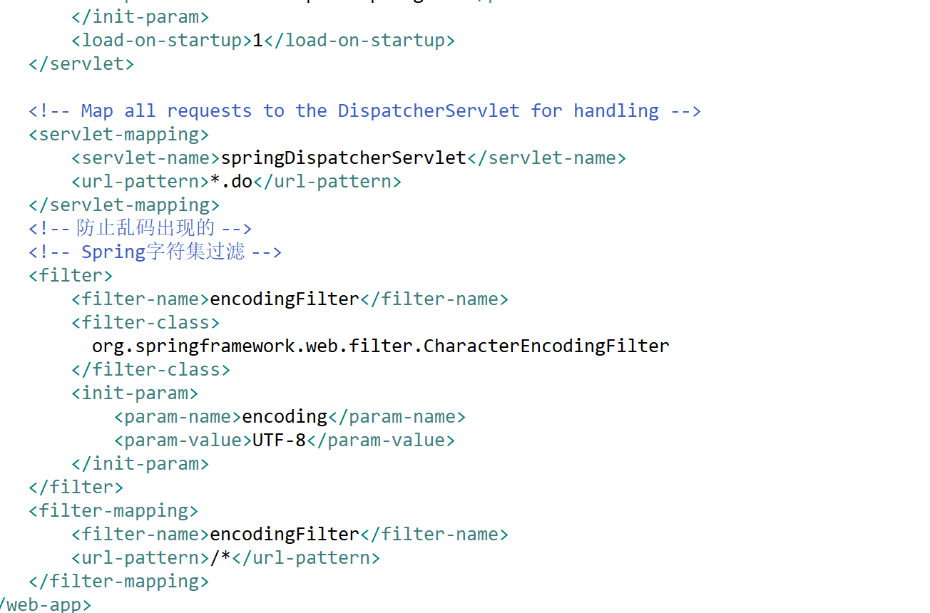Viewport: 930px width, 613px height.
Task: Click the init-param opening tag
Action: point(134,392)
